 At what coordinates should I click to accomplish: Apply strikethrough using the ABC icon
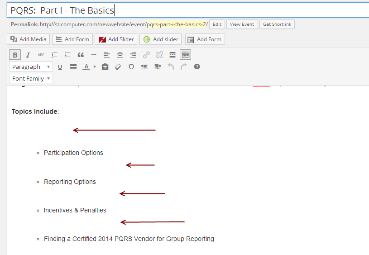[x=41, y=55]
